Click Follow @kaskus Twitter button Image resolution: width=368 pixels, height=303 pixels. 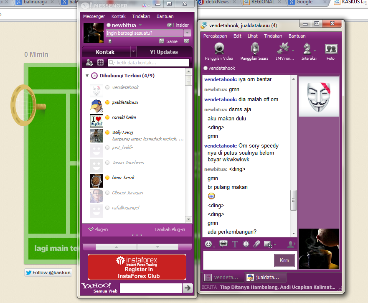(x=48, y=272)
